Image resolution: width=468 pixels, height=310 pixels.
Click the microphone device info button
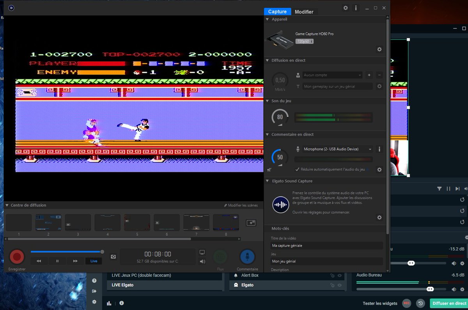(x=379, y=149)
